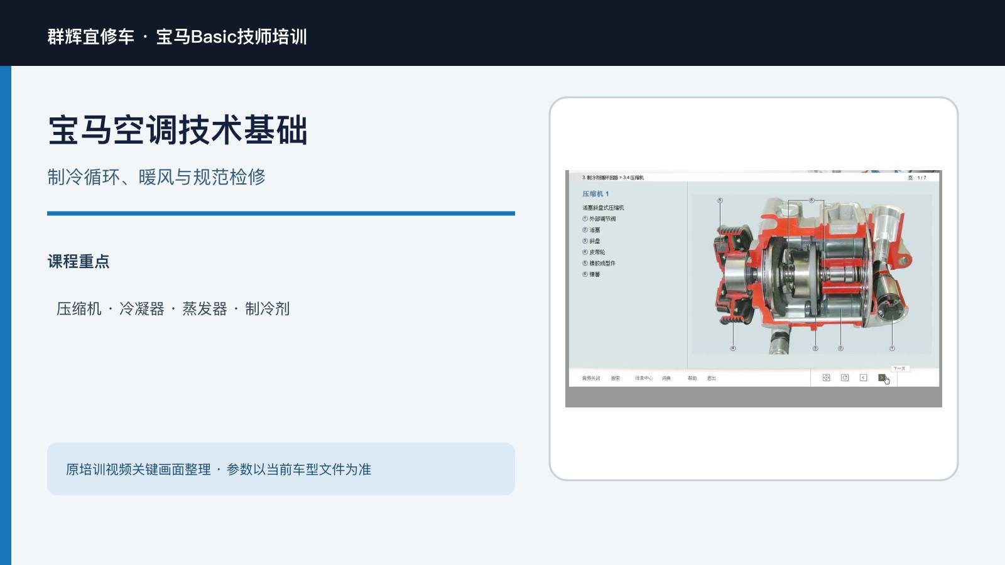Screen dimensions: 1005x565
Task: Click the note '原培训视频关键画面整理 · 参数以当前车型文件为准'
Action: 219,470
